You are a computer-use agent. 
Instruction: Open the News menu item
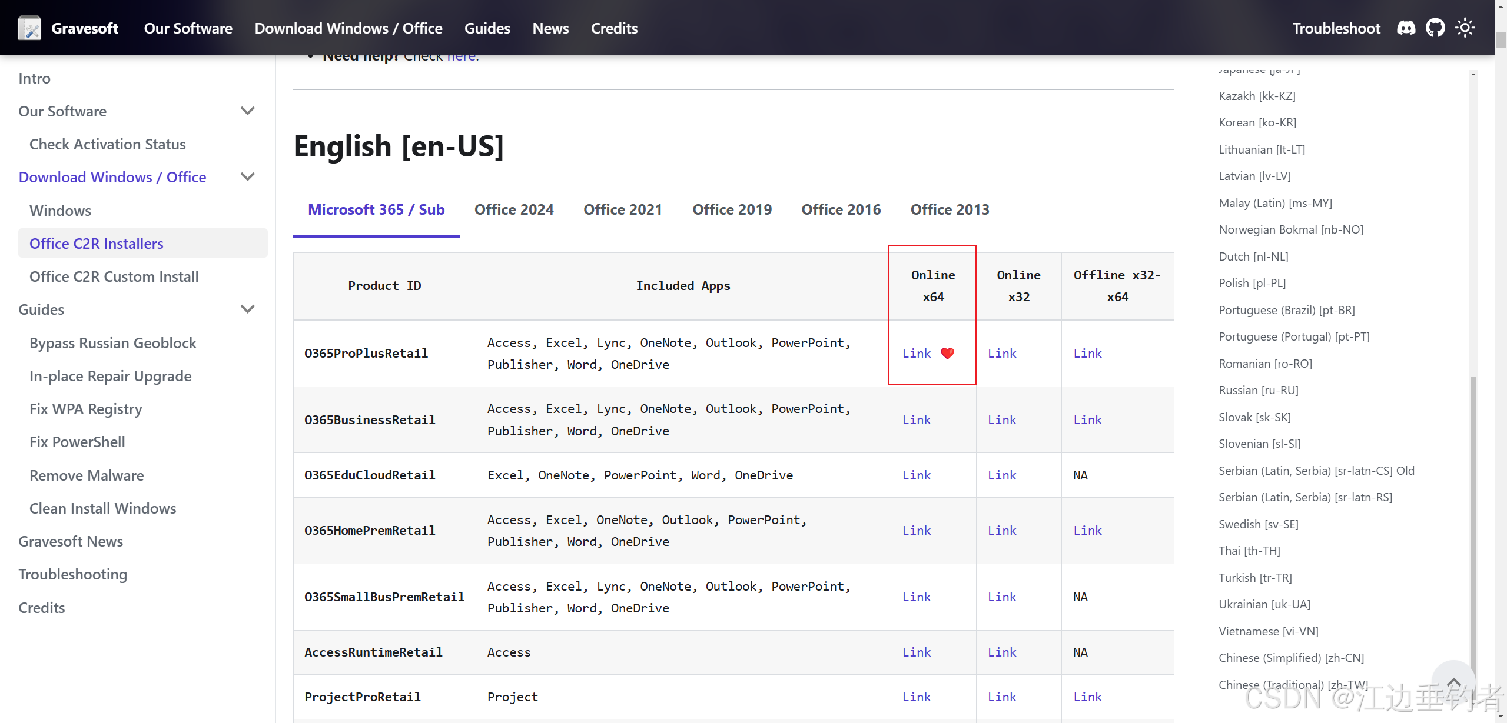click(x=550, y=28)
